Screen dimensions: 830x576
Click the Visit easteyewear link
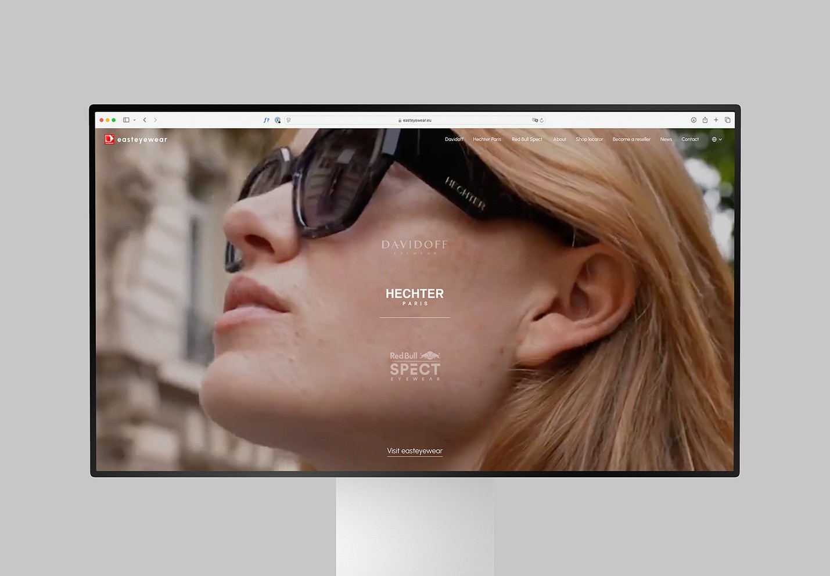coord(415,451)
